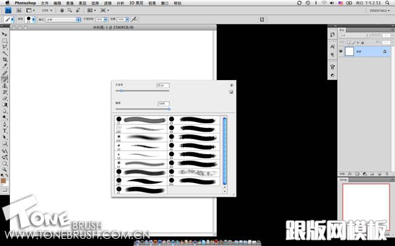395x246 pixels.
Task: Select the Type tool
Action: tap(5, 131)
